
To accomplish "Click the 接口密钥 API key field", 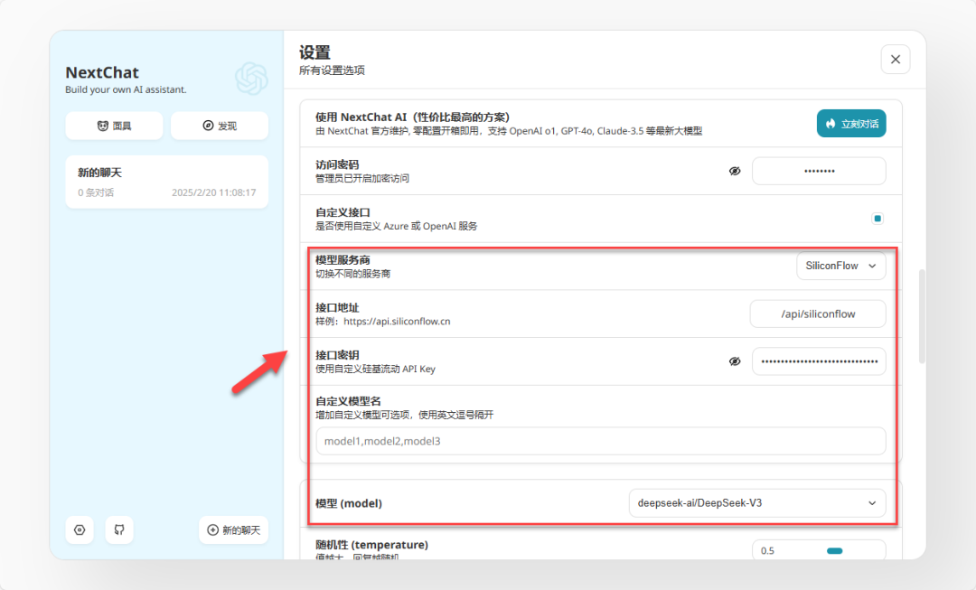I will (819, 361).
